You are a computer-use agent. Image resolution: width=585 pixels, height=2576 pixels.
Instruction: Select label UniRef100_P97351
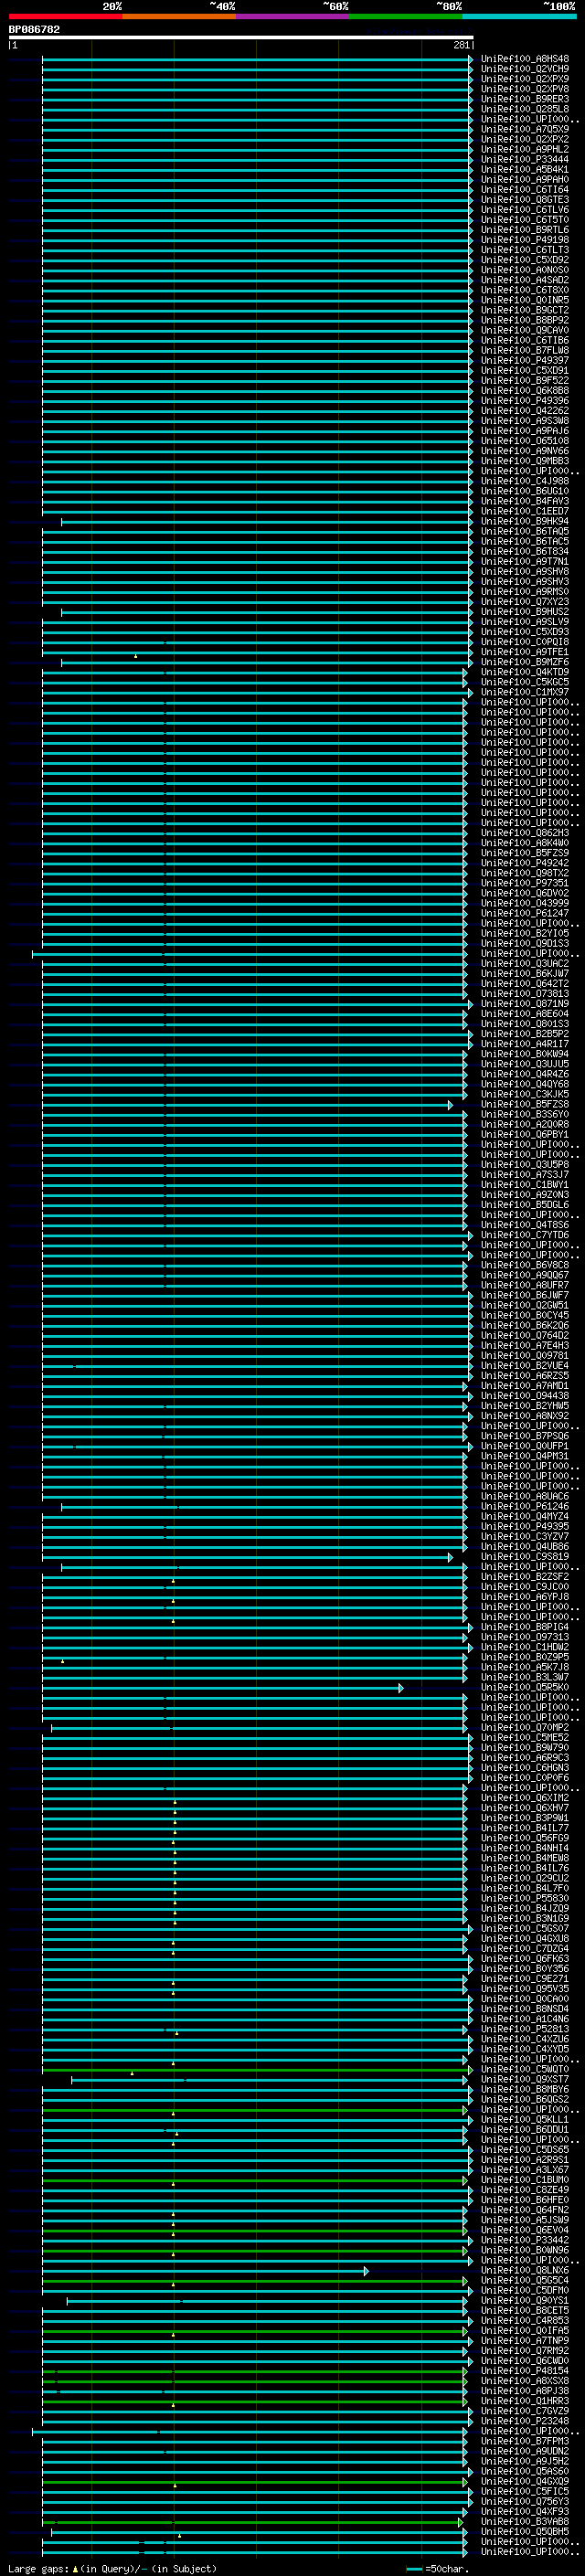click(x=525, y=883)
